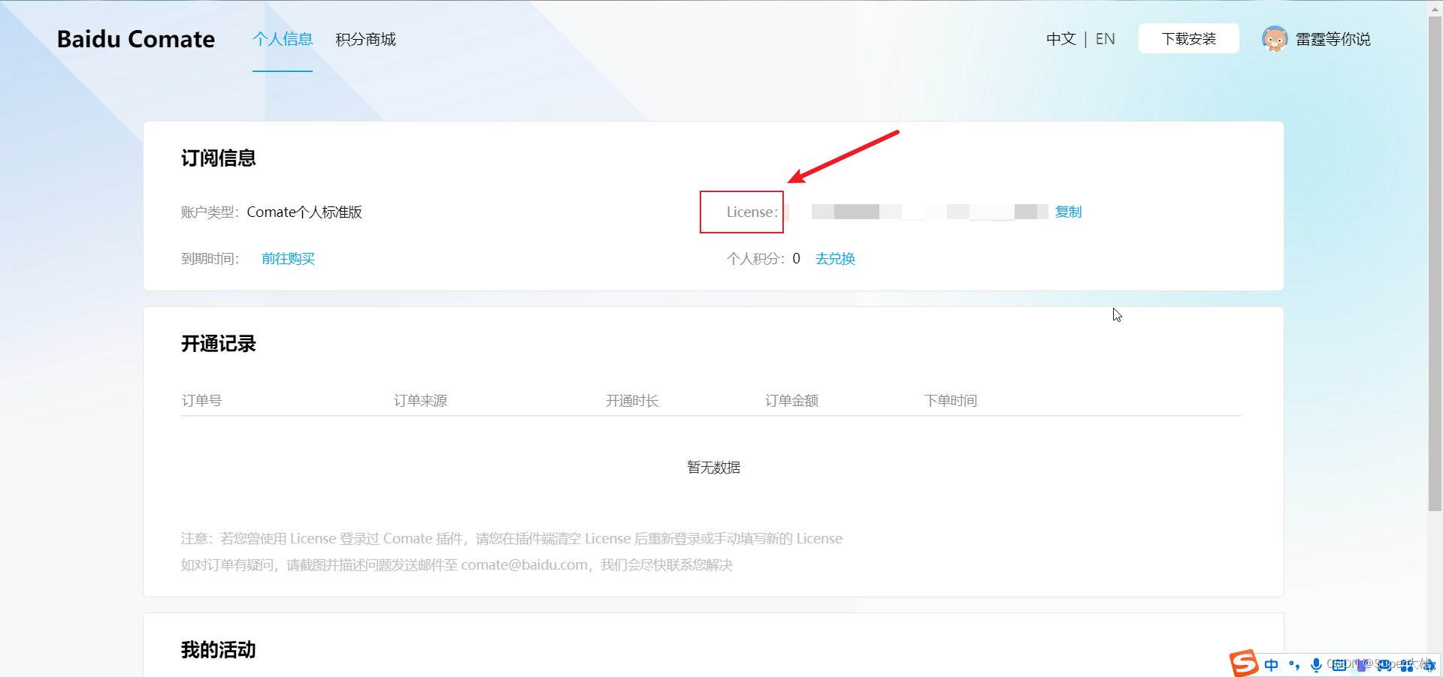Open the Sogou toolbox grid icon
The image size is (1443, 677).
1407,665
